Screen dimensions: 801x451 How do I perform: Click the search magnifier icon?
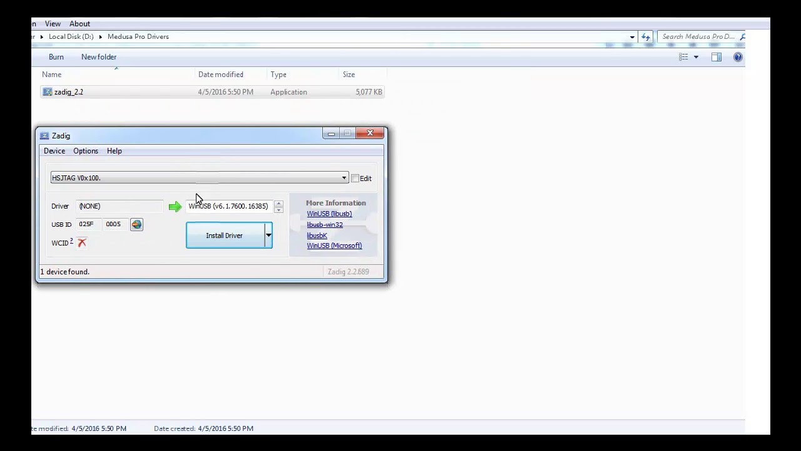pyautogui.click(x=743, y=37)
